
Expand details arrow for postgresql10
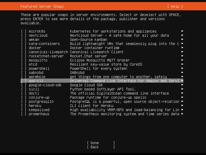182,101
